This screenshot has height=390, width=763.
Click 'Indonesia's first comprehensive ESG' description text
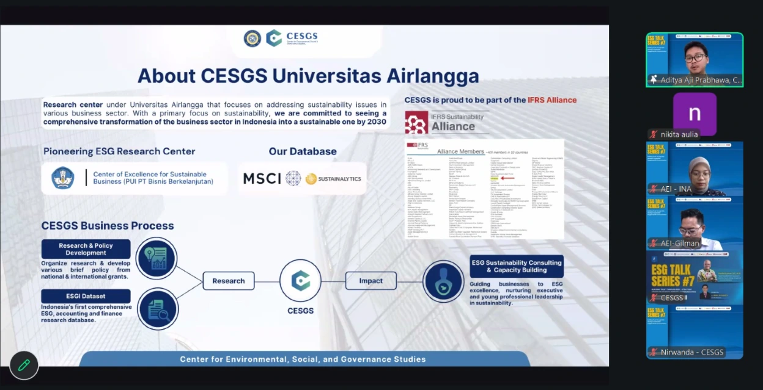(x=86, y=314)
